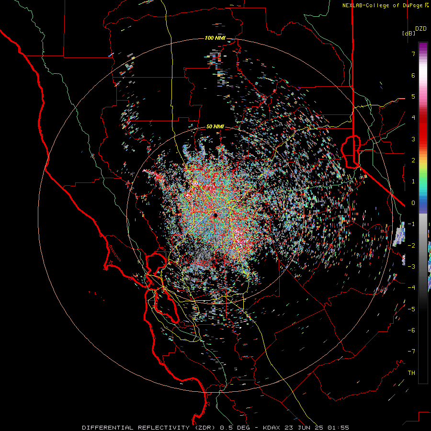This screenshot has height=431, width=431.
Task: Click the DZD legend title
Action: pos(421,29)
